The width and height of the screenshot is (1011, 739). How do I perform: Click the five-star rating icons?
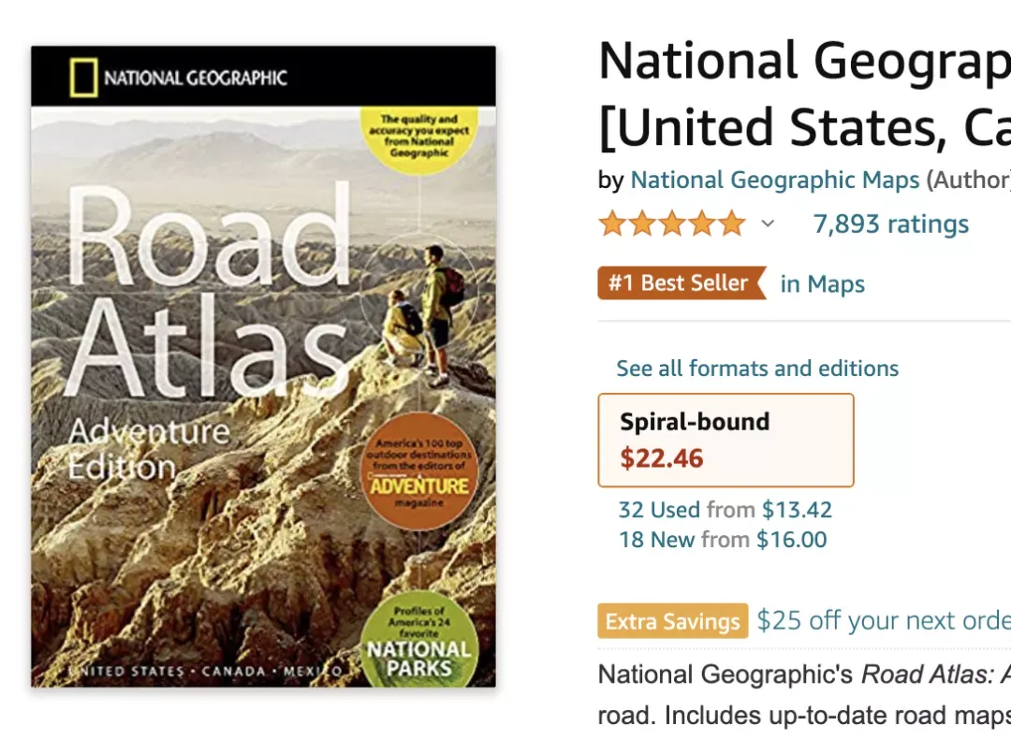(x=672, y=225)
